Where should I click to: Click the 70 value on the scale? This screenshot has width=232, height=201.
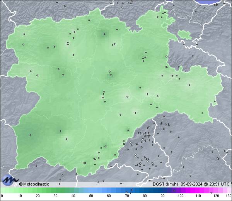point(127,196)
